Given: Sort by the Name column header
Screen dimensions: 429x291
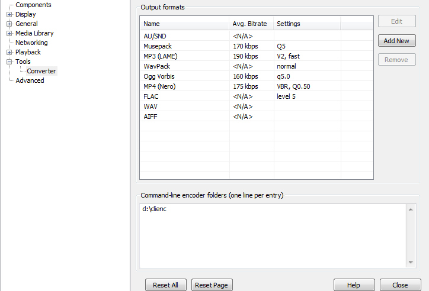Looking at the screenshot, I should tap(185, 24).
